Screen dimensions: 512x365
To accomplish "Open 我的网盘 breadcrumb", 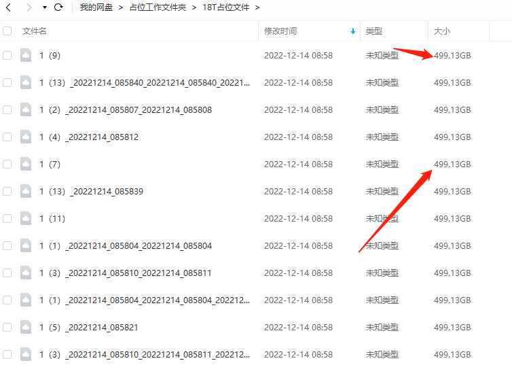I will (96, 7).
